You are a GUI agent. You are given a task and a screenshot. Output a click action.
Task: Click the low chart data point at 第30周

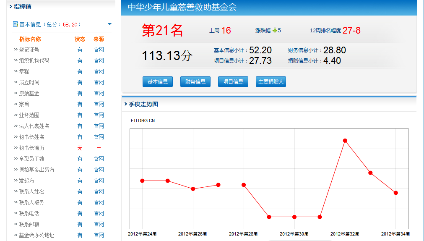point(294,217)
